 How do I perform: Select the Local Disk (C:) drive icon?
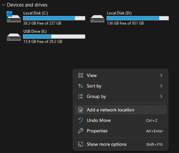(x=14, y=17)
